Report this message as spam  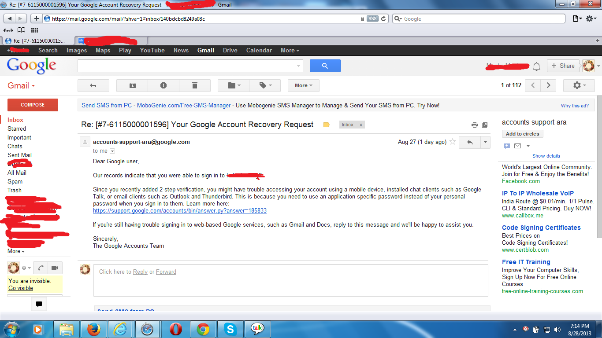(164, 85)
